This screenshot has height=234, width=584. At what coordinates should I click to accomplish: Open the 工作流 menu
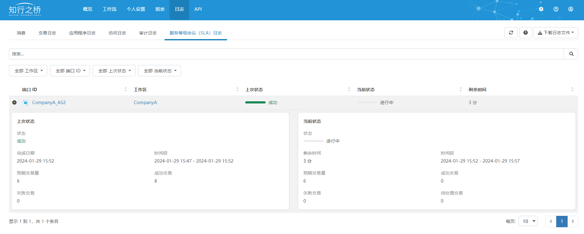point(109,9)
